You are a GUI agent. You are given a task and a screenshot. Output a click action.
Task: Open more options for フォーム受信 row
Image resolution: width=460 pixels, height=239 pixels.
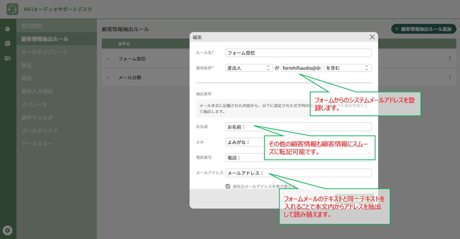449,59
